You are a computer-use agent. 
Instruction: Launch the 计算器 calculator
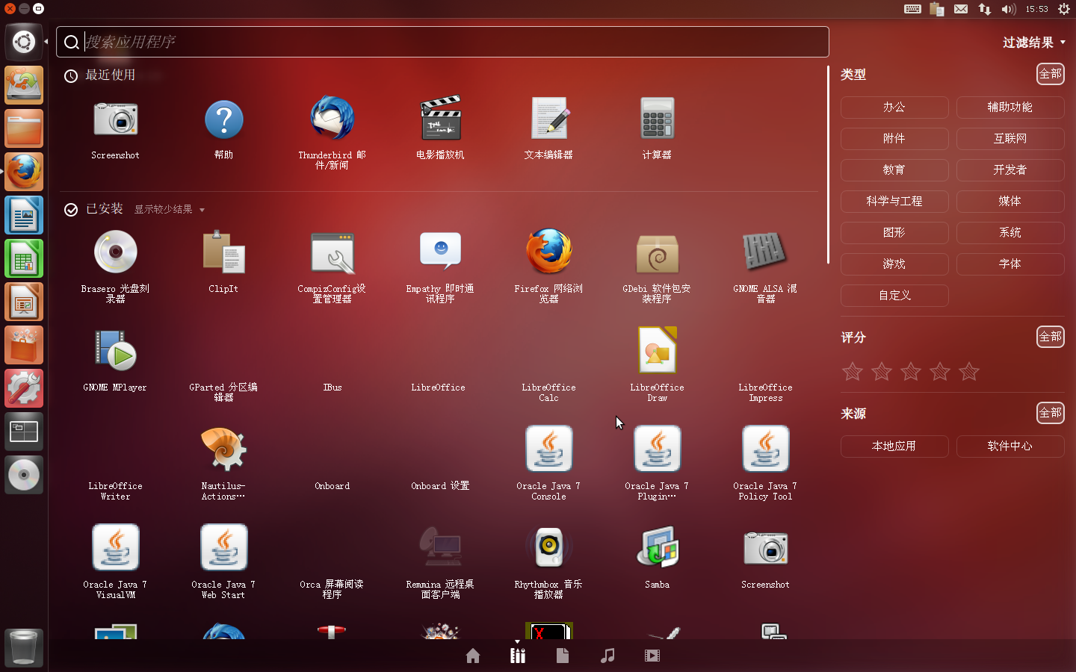657,128
